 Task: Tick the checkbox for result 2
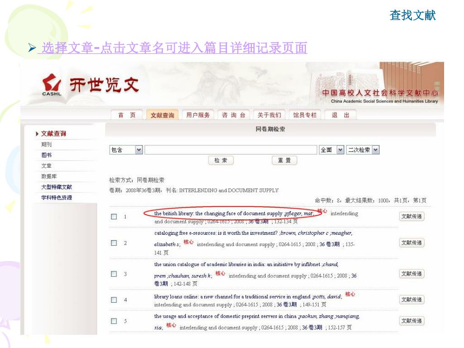pos(114,243)
